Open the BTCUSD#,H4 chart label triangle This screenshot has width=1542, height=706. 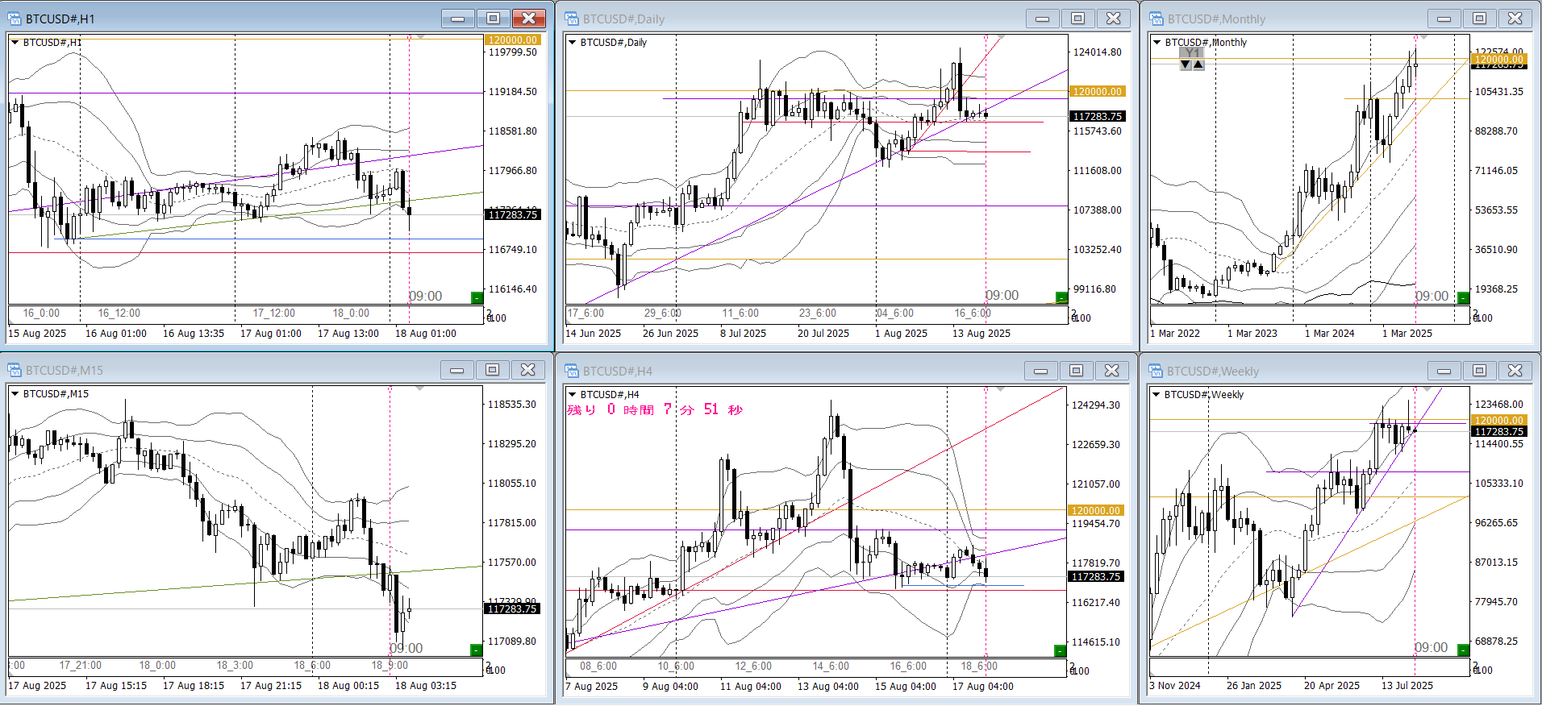573,395
